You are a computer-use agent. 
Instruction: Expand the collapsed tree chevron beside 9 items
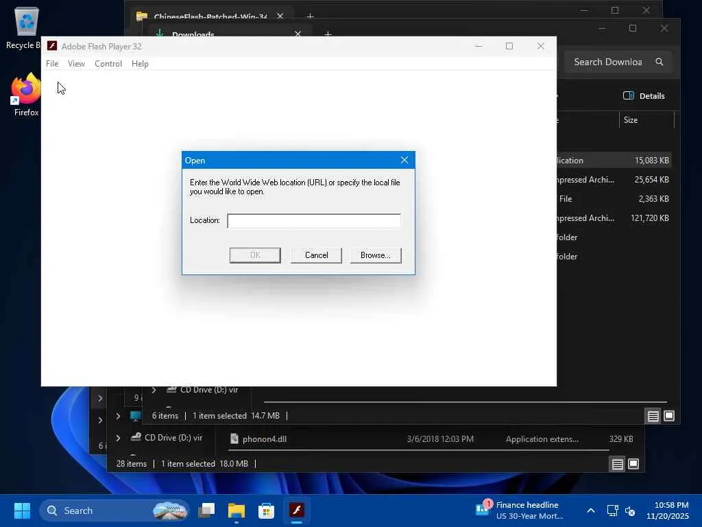tap(100, 399)
